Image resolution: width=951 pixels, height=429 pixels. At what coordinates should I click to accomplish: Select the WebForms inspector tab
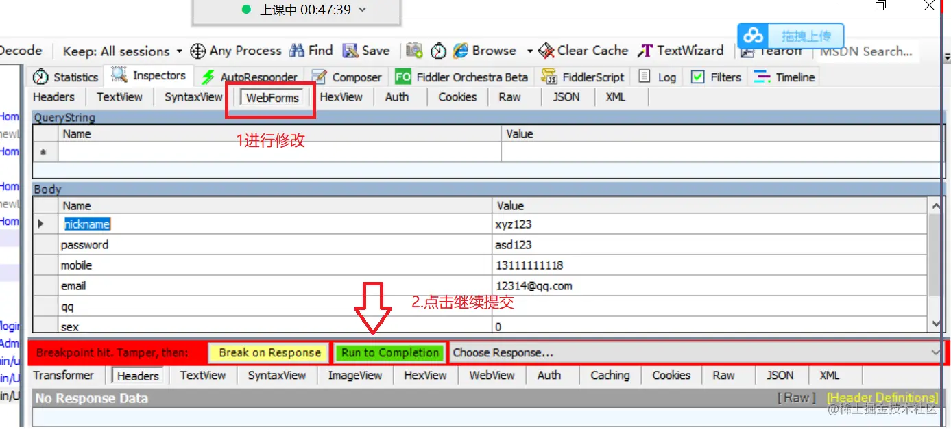tap(272, 98)
